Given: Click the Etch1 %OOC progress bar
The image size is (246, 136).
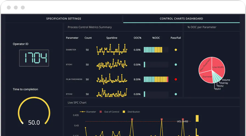Looking at the screenshot, I should coord(156,64).
